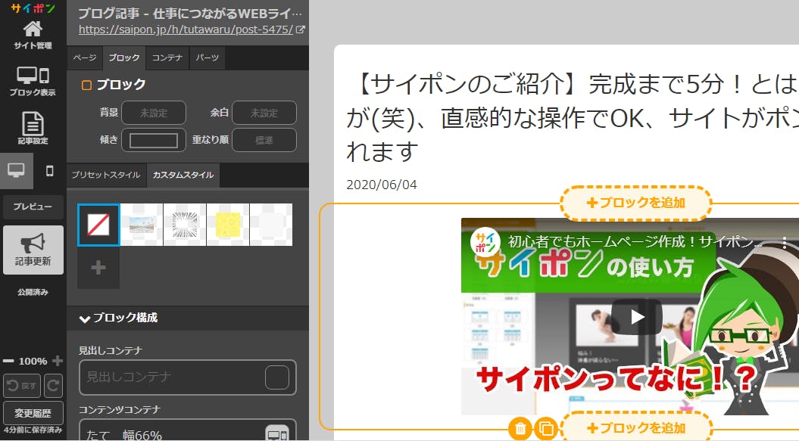Image resolution: width=799 pixels, height=441 pixels.
Task: Switch to the コンテナ tab
Action: [x=167, y=57]
